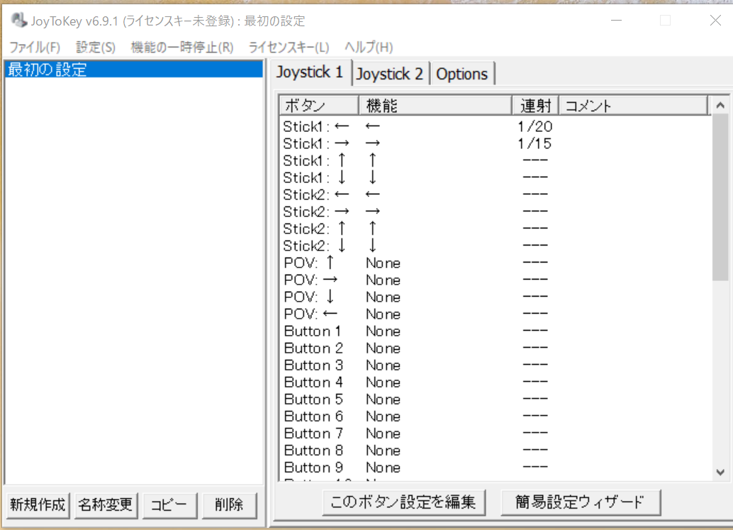The width and height of the screenshot is (733, 530).
Task: Click the 1/20 rapid-fire value
Action: pyautogui.click(x=535, y=126)
